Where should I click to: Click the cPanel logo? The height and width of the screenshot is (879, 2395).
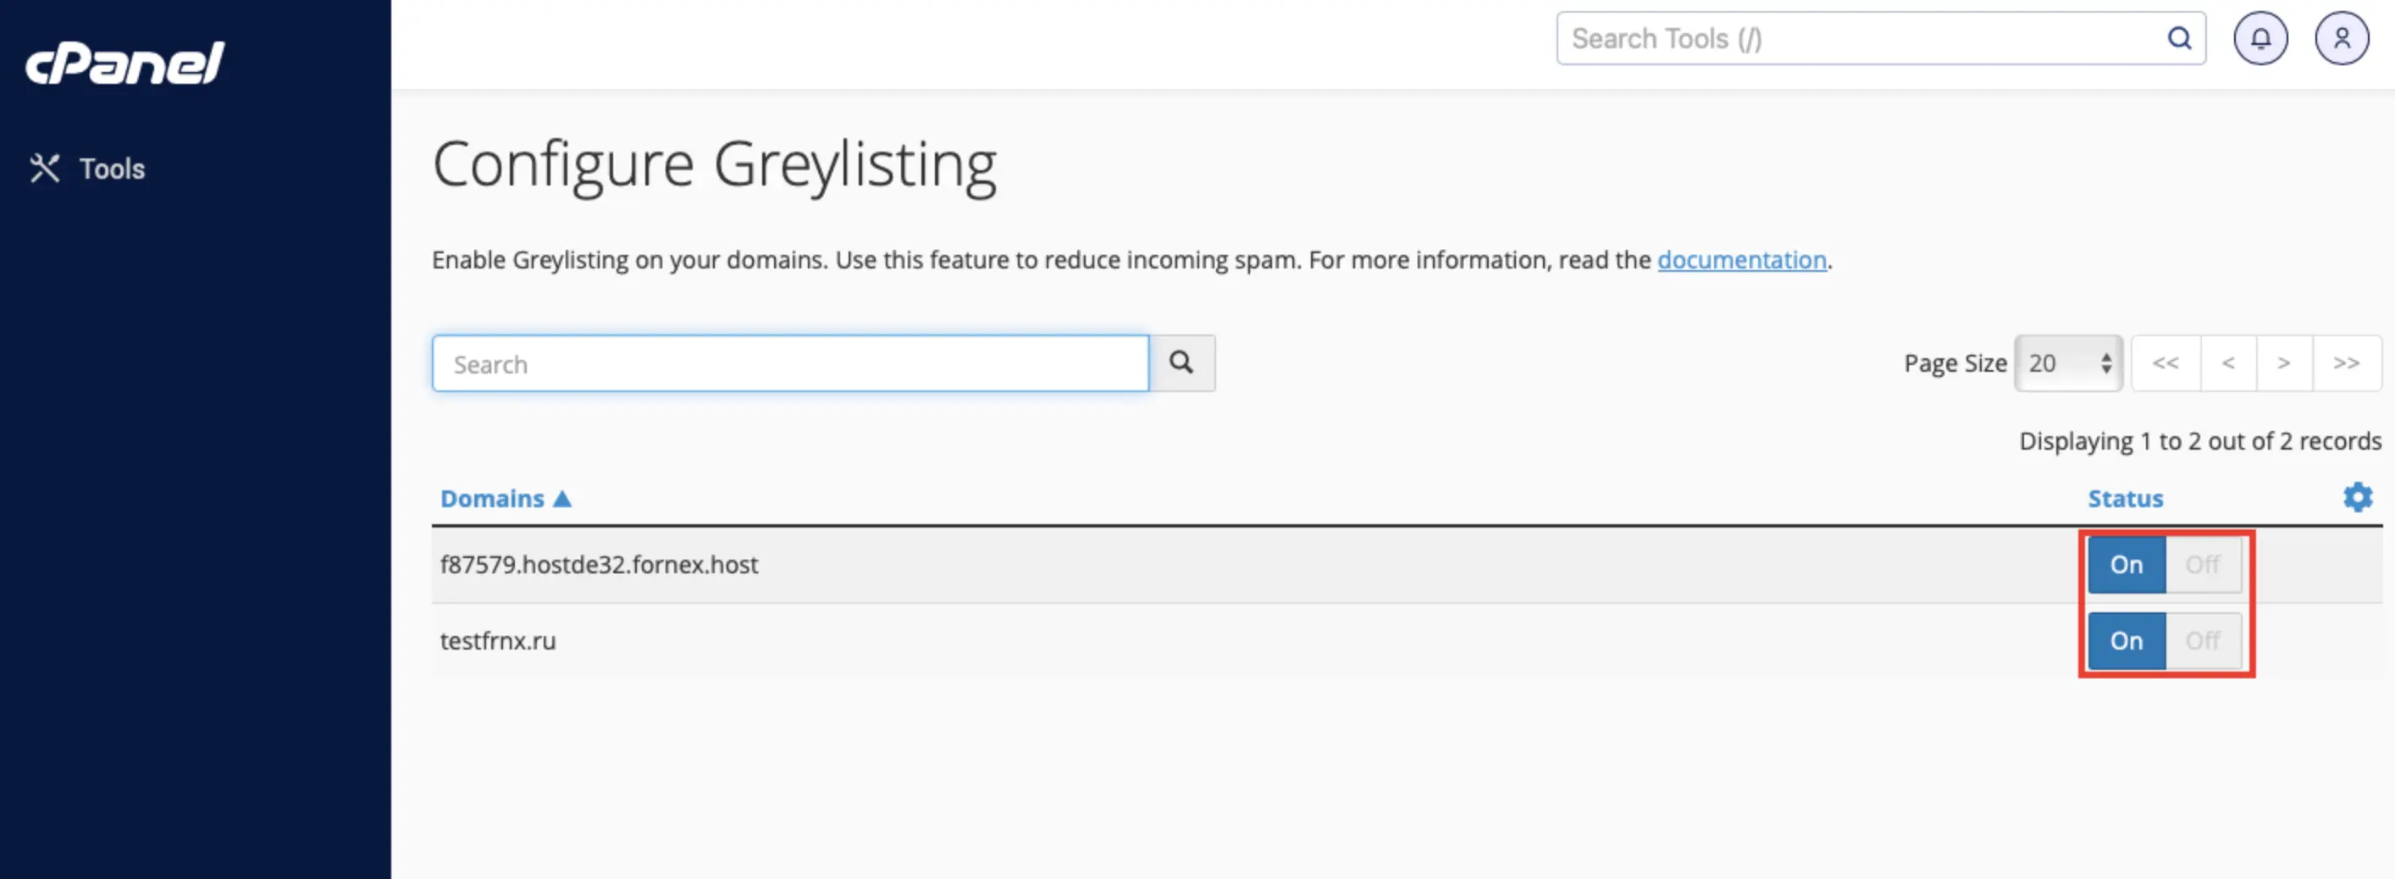124,64
